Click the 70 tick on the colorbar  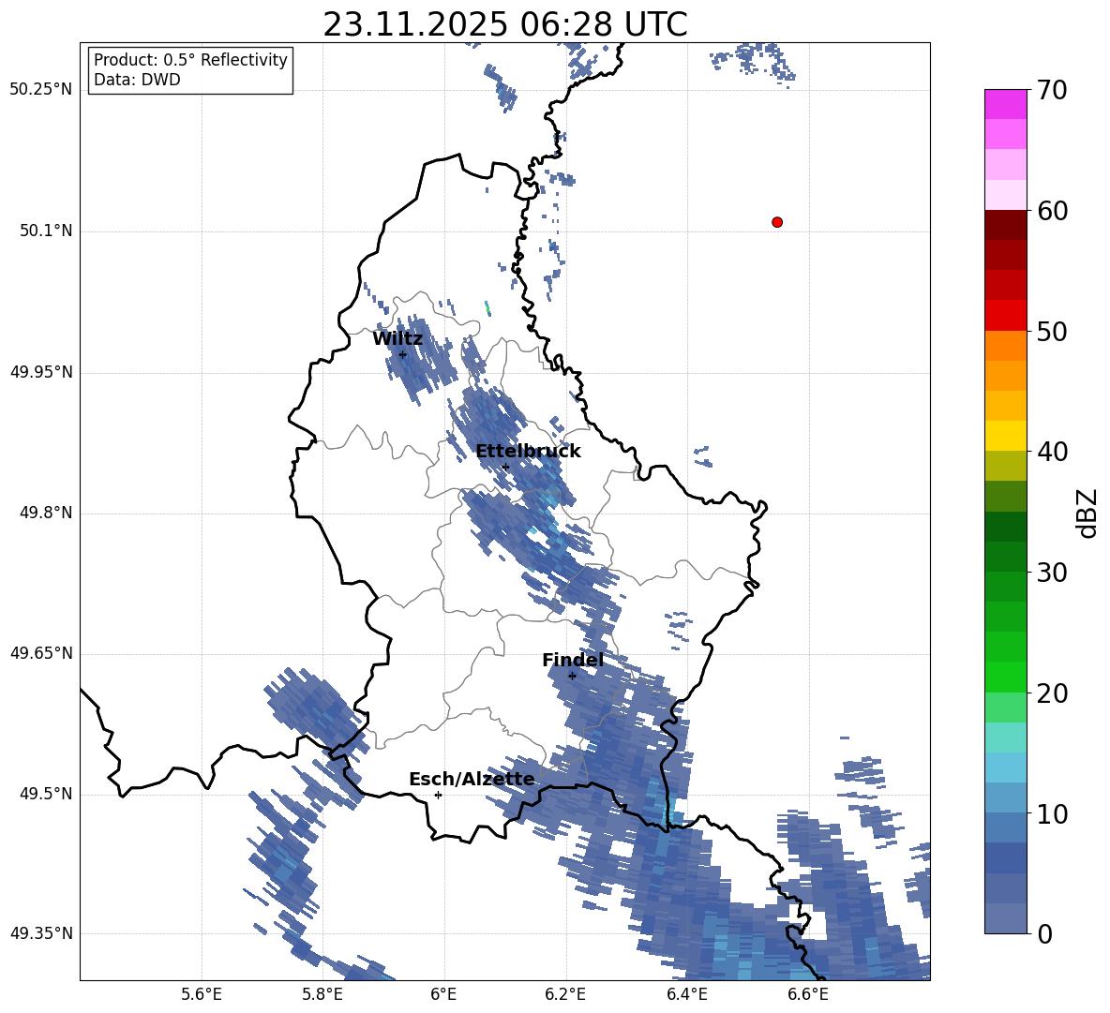1052,91
